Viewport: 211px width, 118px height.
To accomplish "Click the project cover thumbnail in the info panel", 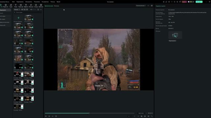I will pyautogui.click(x=175, y=35).
